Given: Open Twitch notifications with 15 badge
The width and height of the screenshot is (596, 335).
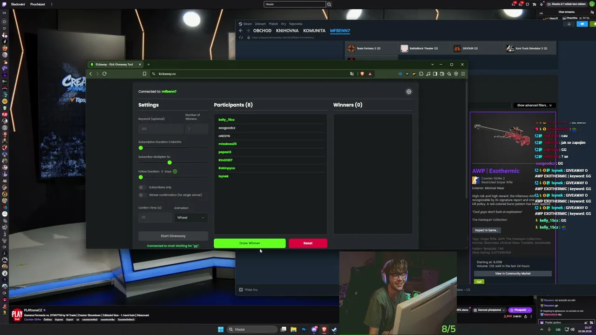Looking at the screenshot, I should [514, 4].
